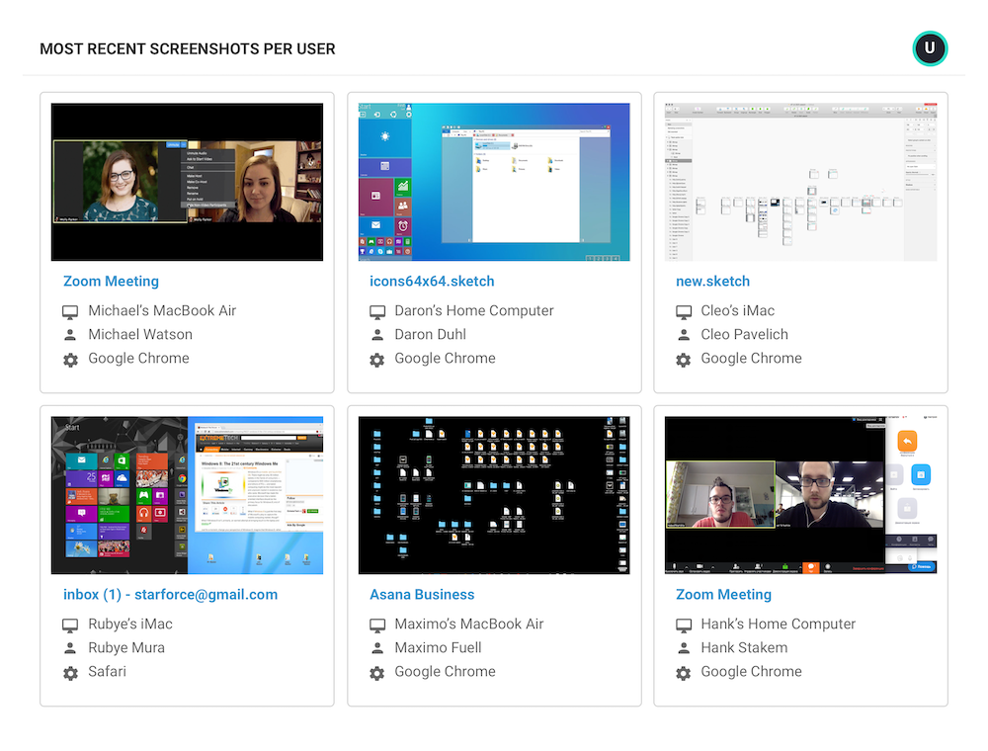
Task: Select the Hank's Home Computer text
Action: coord(779,624)
